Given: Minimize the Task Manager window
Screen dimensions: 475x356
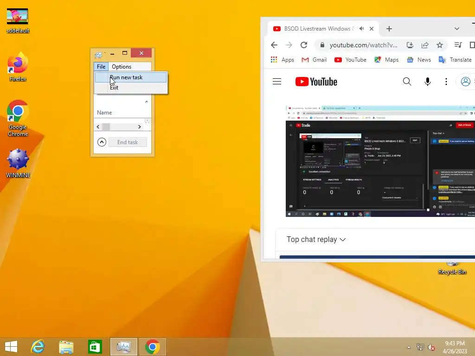Looking at the screenshot, I should click(x=112, y=53).
